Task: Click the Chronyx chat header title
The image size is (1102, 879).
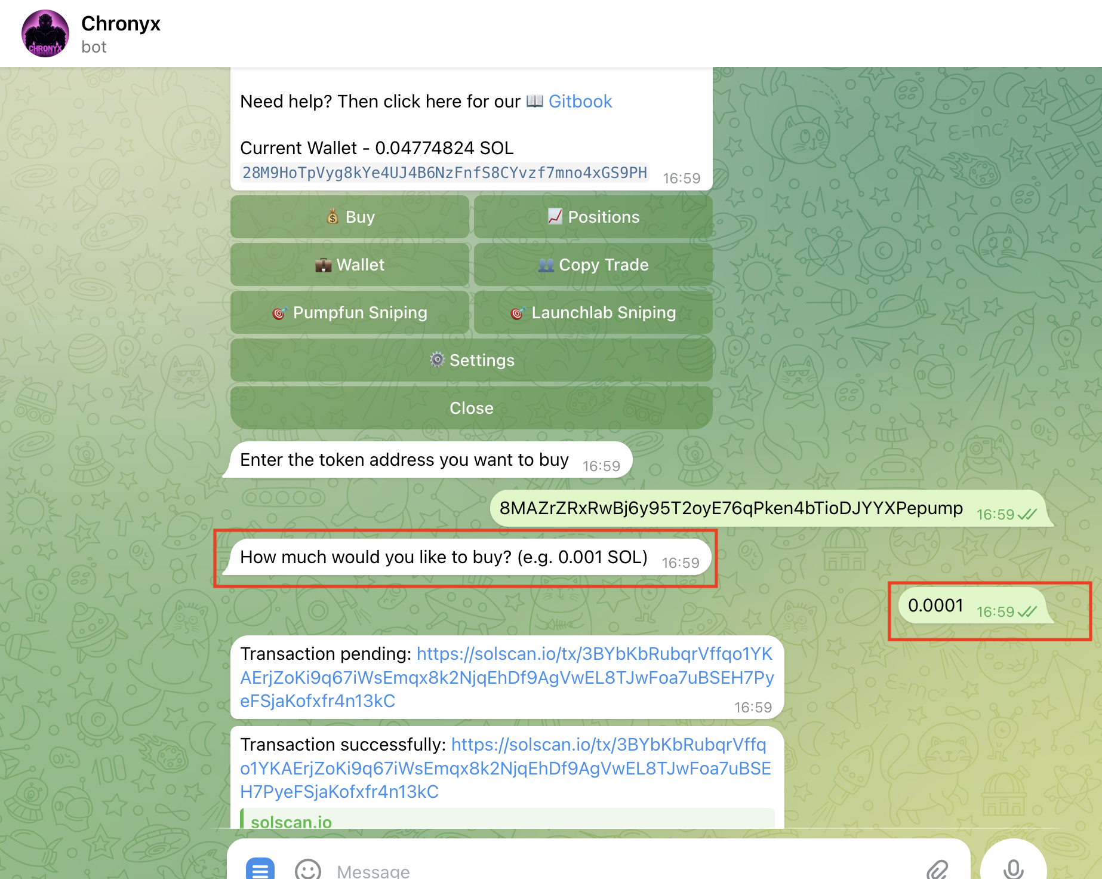Action: (x=121, y=24)
